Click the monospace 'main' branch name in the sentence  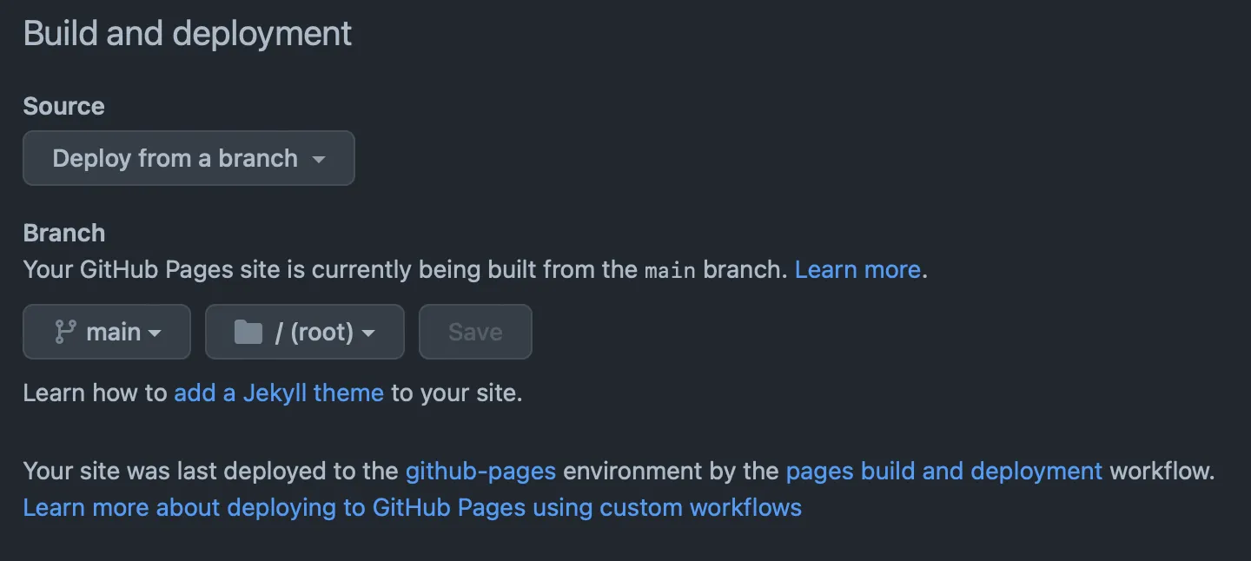[x=670, y=271]
